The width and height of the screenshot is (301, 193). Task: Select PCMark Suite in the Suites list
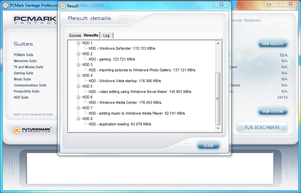[23, 55]
